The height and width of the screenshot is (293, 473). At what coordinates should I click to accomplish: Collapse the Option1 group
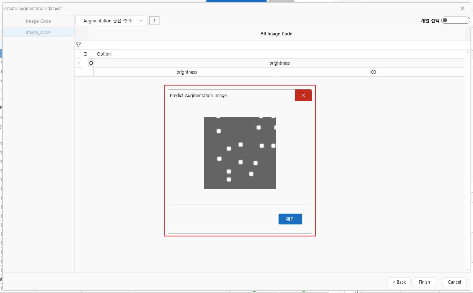click(86, 54)
